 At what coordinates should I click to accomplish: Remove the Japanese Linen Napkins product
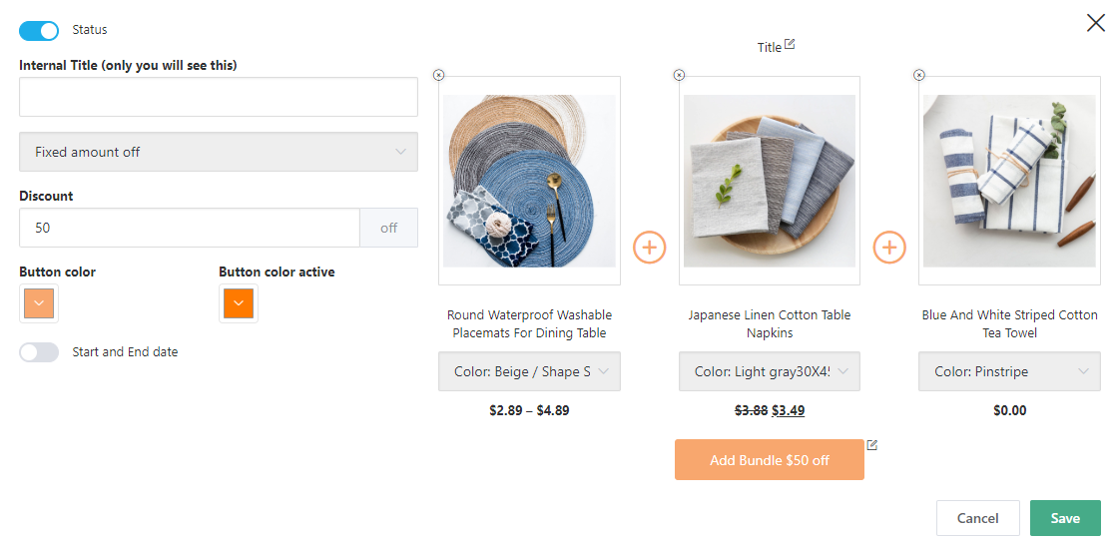coord(680,75)
